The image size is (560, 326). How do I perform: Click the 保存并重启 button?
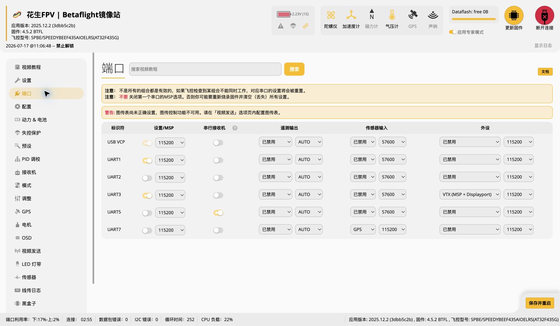540,303
